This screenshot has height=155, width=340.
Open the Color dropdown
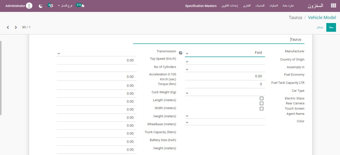(225, 122)
